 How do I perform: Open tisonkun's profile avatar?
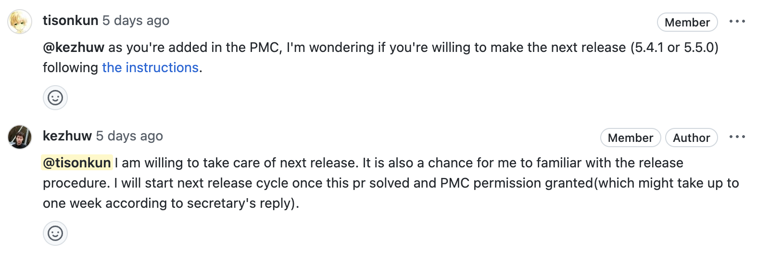click(20, 22)
